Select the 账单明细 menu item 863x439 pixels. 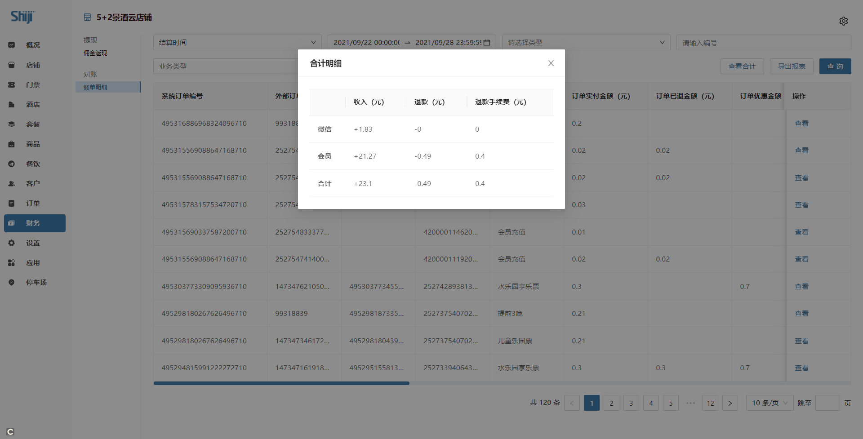(95, 87)
